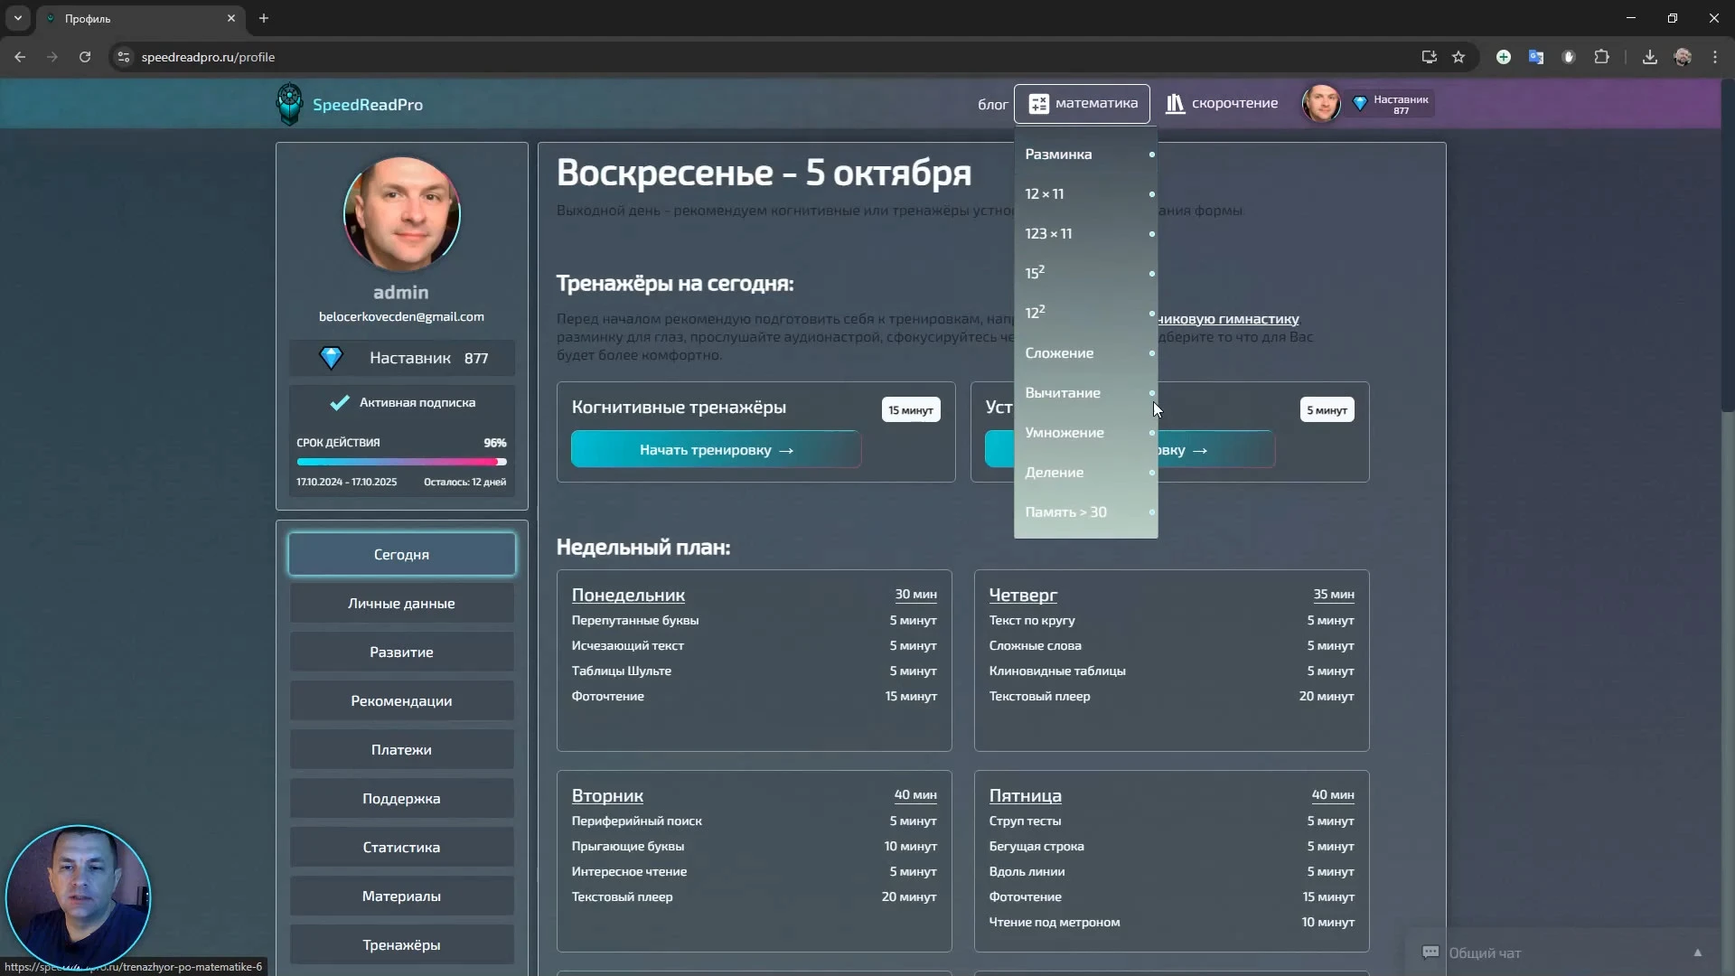Start Когнитивные тренажёры training button
1735x976 pixels.
[716, 450]
